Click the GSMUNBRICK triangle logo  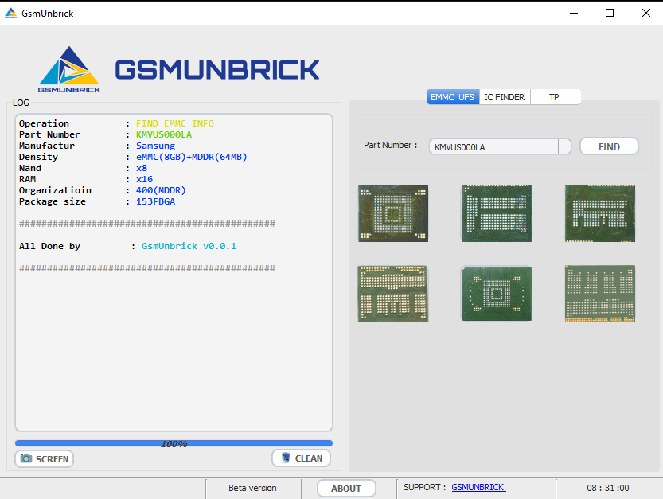69,69
